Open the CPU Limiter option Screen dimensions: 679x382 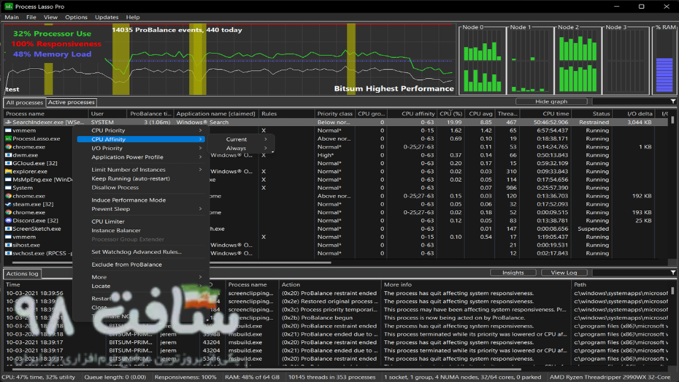[x=108, y=222]
